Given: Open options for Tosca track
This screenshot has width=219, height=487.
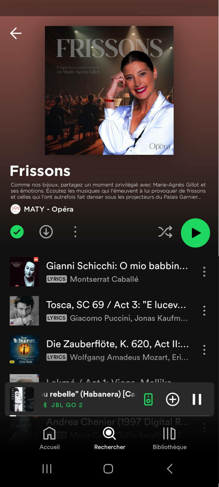Looking at the screenshot, I should point(204,311).
